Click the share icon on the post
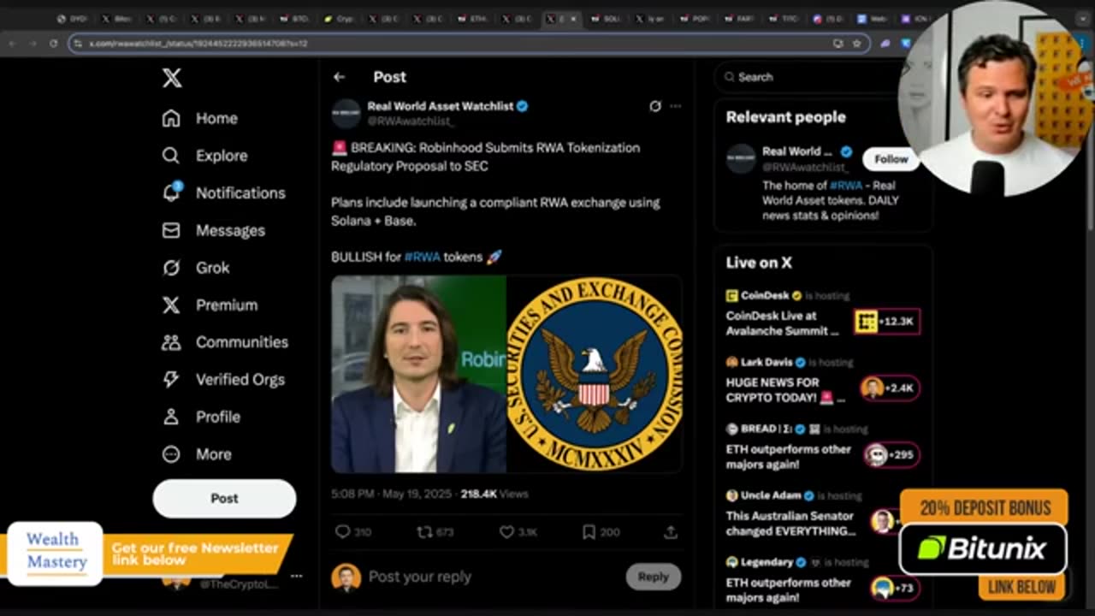This screenshot has height=616, width=1095. [671, 532]
